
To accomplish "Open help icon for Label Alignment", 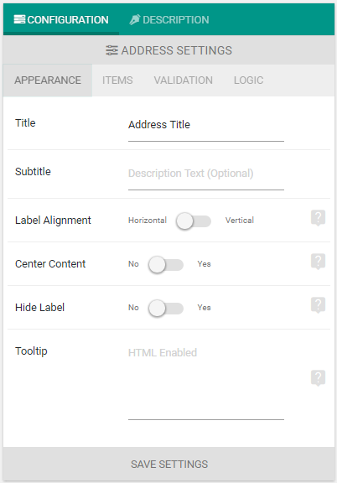I will 319,218.
